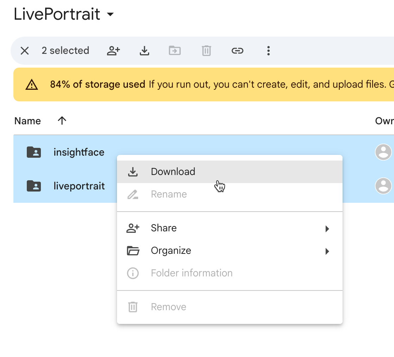Click the LivePortrait folder title
394x357 pixels.
pos(57,14)
